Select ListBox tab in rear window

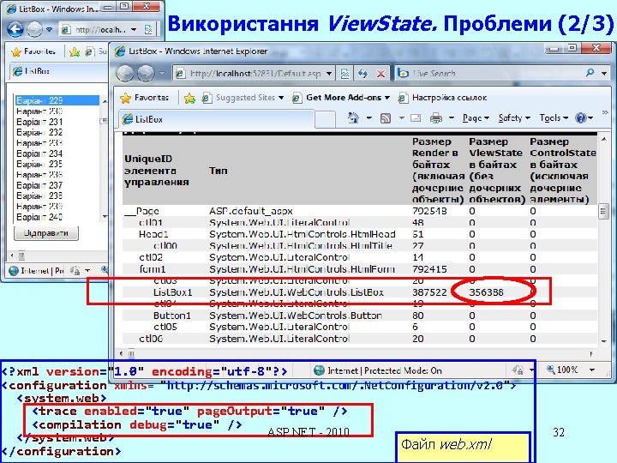coord(59,71)
